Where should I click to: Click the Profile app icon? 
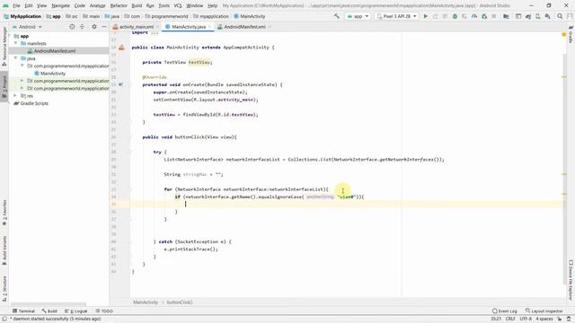474,16
